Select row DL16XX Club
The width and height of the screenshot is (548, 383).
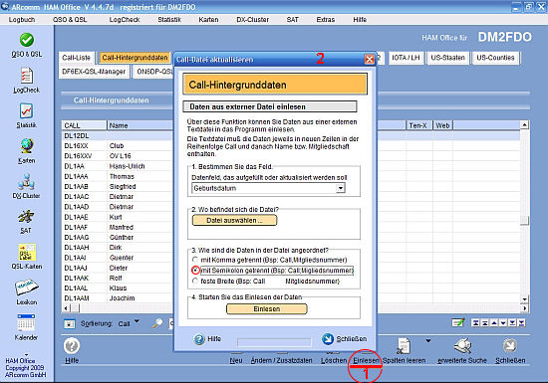(118, 146)
